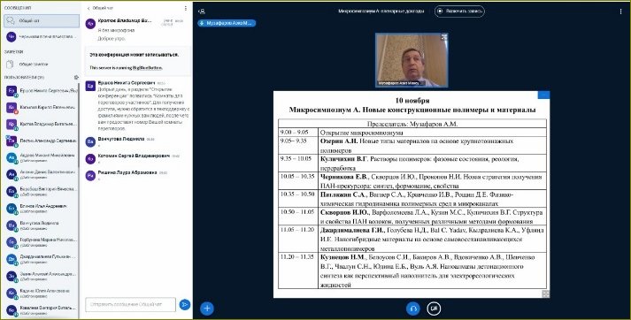Click the white-outlined webcam share button

point(434,309)
